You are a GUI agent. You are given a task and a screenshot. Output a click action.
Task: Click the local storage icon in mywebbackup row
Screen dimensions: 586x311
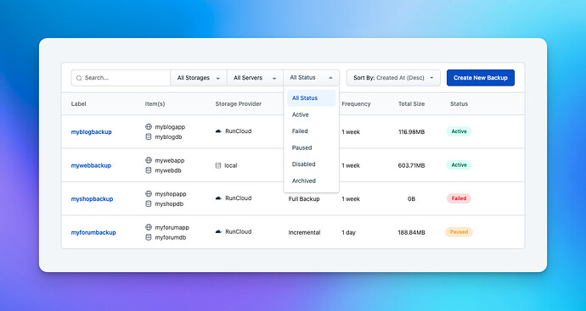pos(218,165)
